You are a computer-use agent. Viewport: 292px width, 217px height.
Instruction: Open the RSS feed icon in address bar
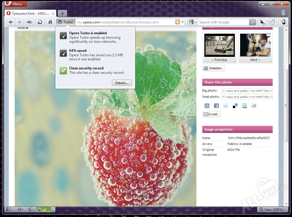pyautogui.click(x=177, y=22)
